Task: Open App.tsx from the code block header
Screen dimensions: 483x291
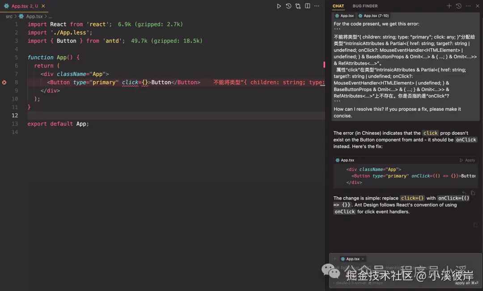Action: 345,160
